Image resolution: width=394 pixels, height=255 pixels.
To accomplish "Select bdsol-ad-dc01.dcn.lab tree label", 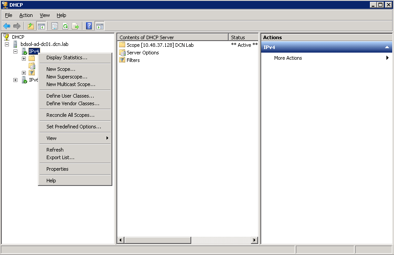I will coord(45,44).
